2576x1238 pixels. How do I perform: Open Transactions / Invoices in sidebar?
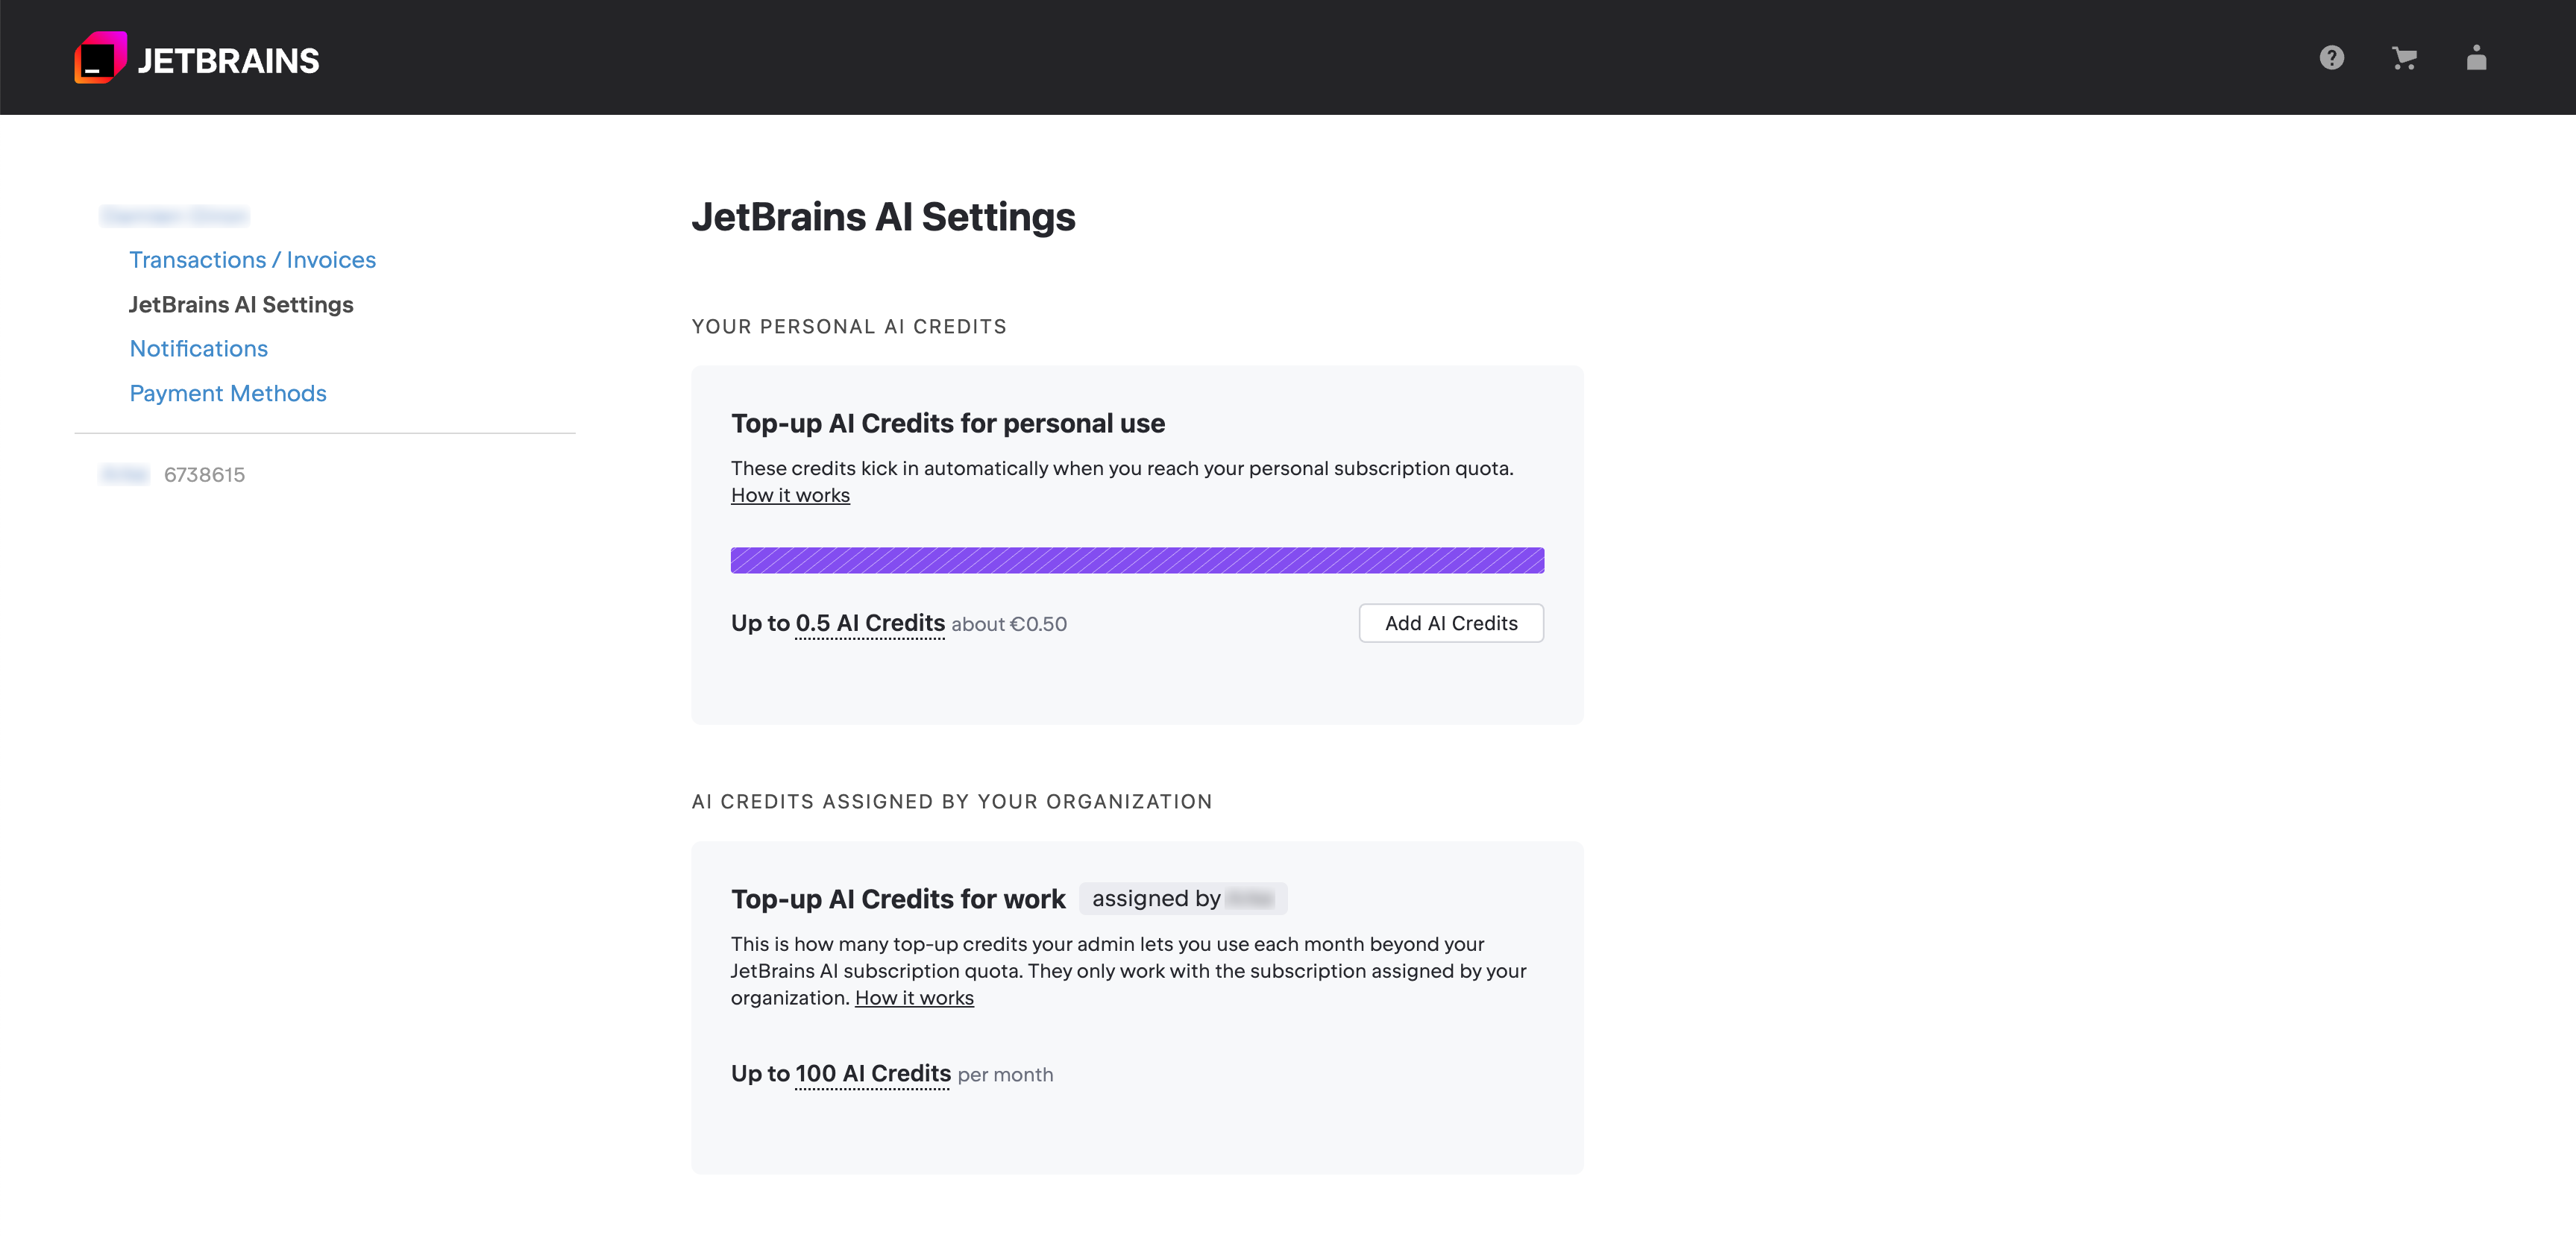coord(252,260)
